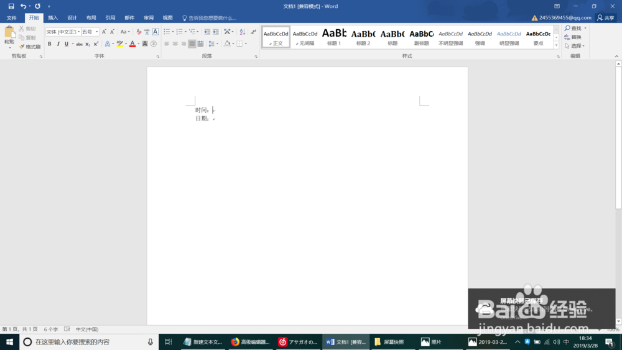This screenshot has height=350, width=622.
Task: Undo the last action
Action: pyautogui.click(x=23, y=6)
